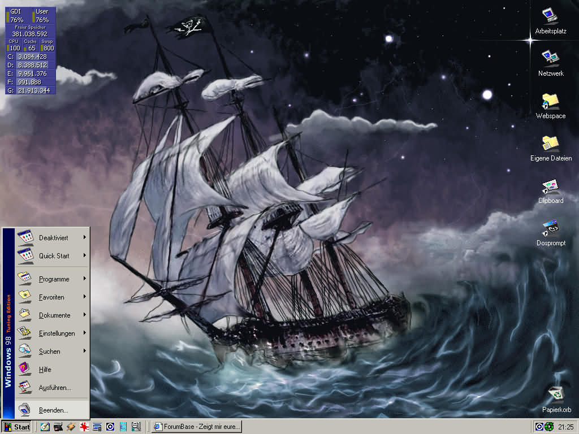
Task: Expand arrow next to Quick Start
Action: pyautogui.click(x=85, y=255)
